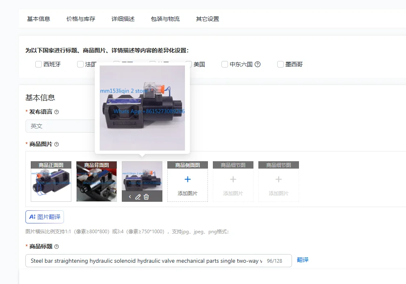
Task: Click the enlarged valve preview image
Action: pos(142,108)
